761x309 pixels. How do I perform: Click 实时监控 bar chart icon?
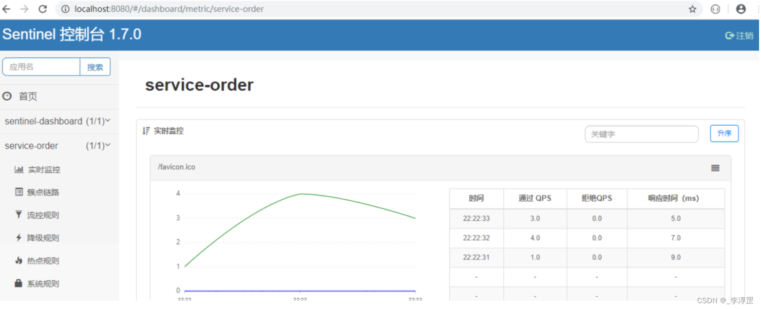19,170
